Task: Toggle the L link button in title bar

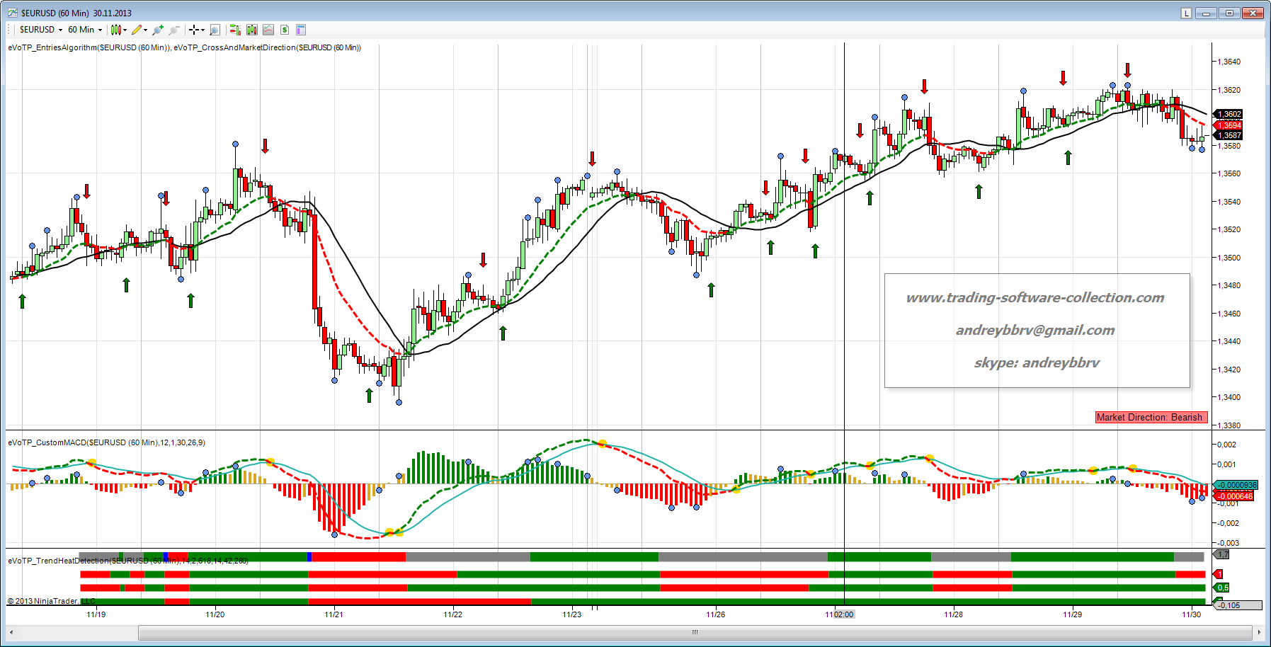Action: [1186, 13]
